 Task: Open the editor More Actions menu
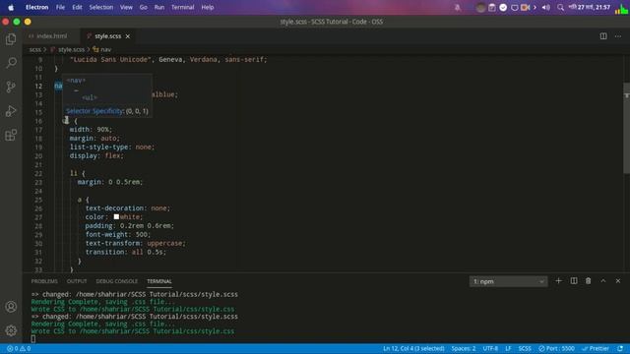point(618,36)
